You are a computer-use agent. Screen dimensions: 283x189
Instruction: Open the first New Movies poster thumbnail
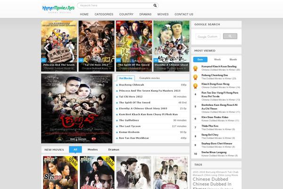[x=60, y=172]
